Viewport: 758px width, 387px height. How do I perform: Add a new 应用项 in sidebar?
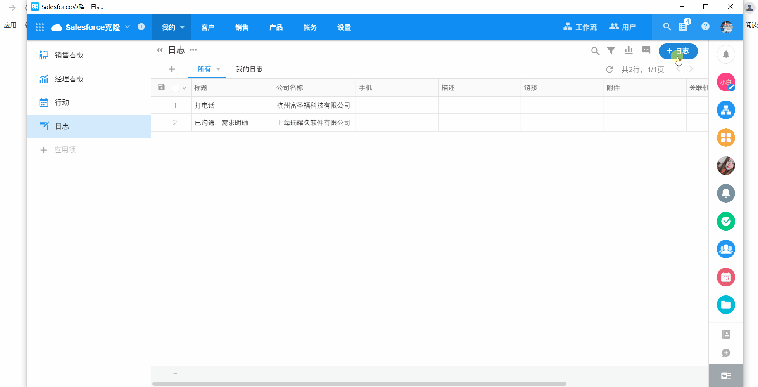[58, 150]
